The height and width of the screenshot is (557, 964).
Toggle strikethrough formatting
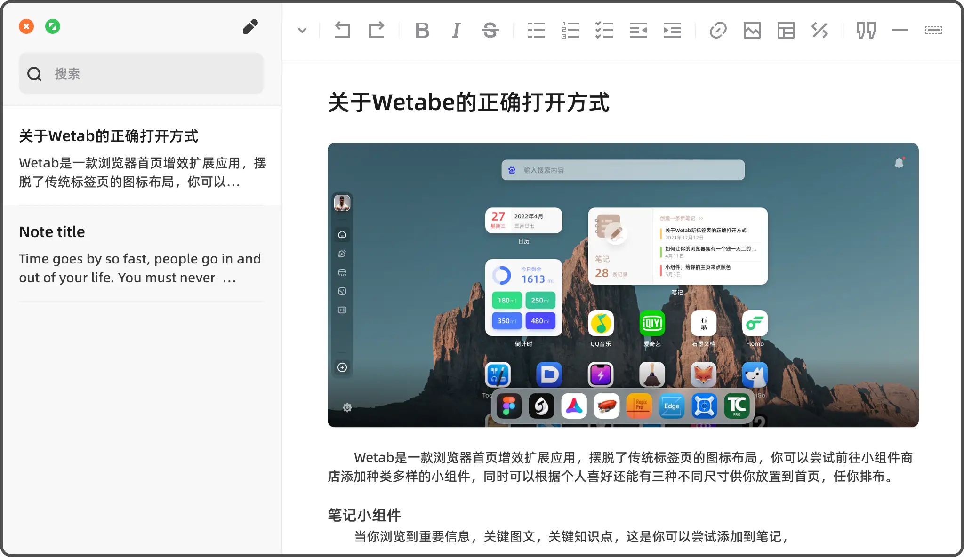click(490, 31)
